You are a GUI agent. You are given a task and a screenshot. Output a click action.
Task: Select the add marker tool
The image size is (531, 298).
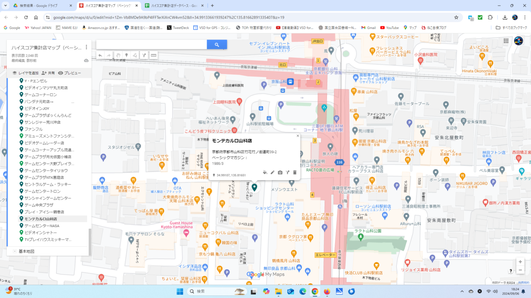(x=127, y=56)
